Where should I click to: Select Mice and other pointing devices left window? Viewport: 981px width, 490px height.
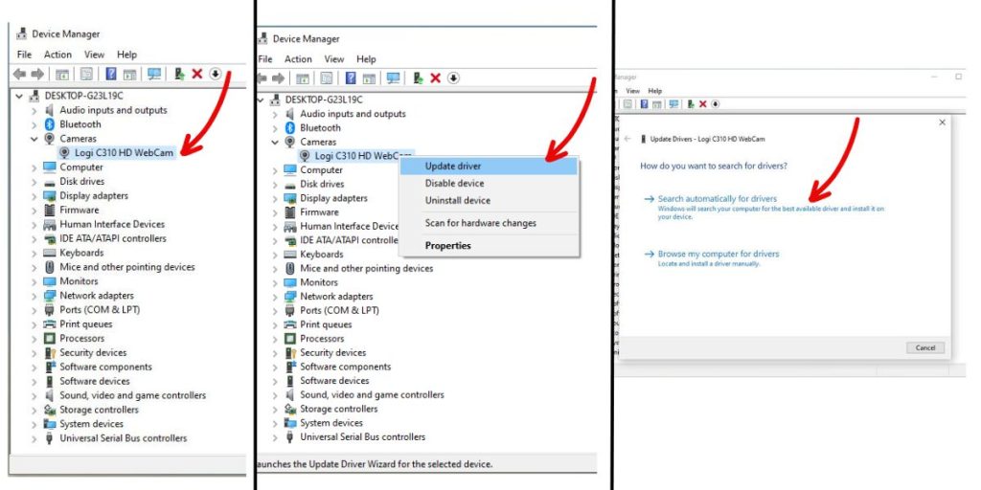click(127, 267)
